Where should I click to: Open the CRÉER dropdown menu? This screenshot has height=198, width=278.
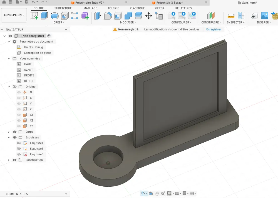click(x=59, y=22)
